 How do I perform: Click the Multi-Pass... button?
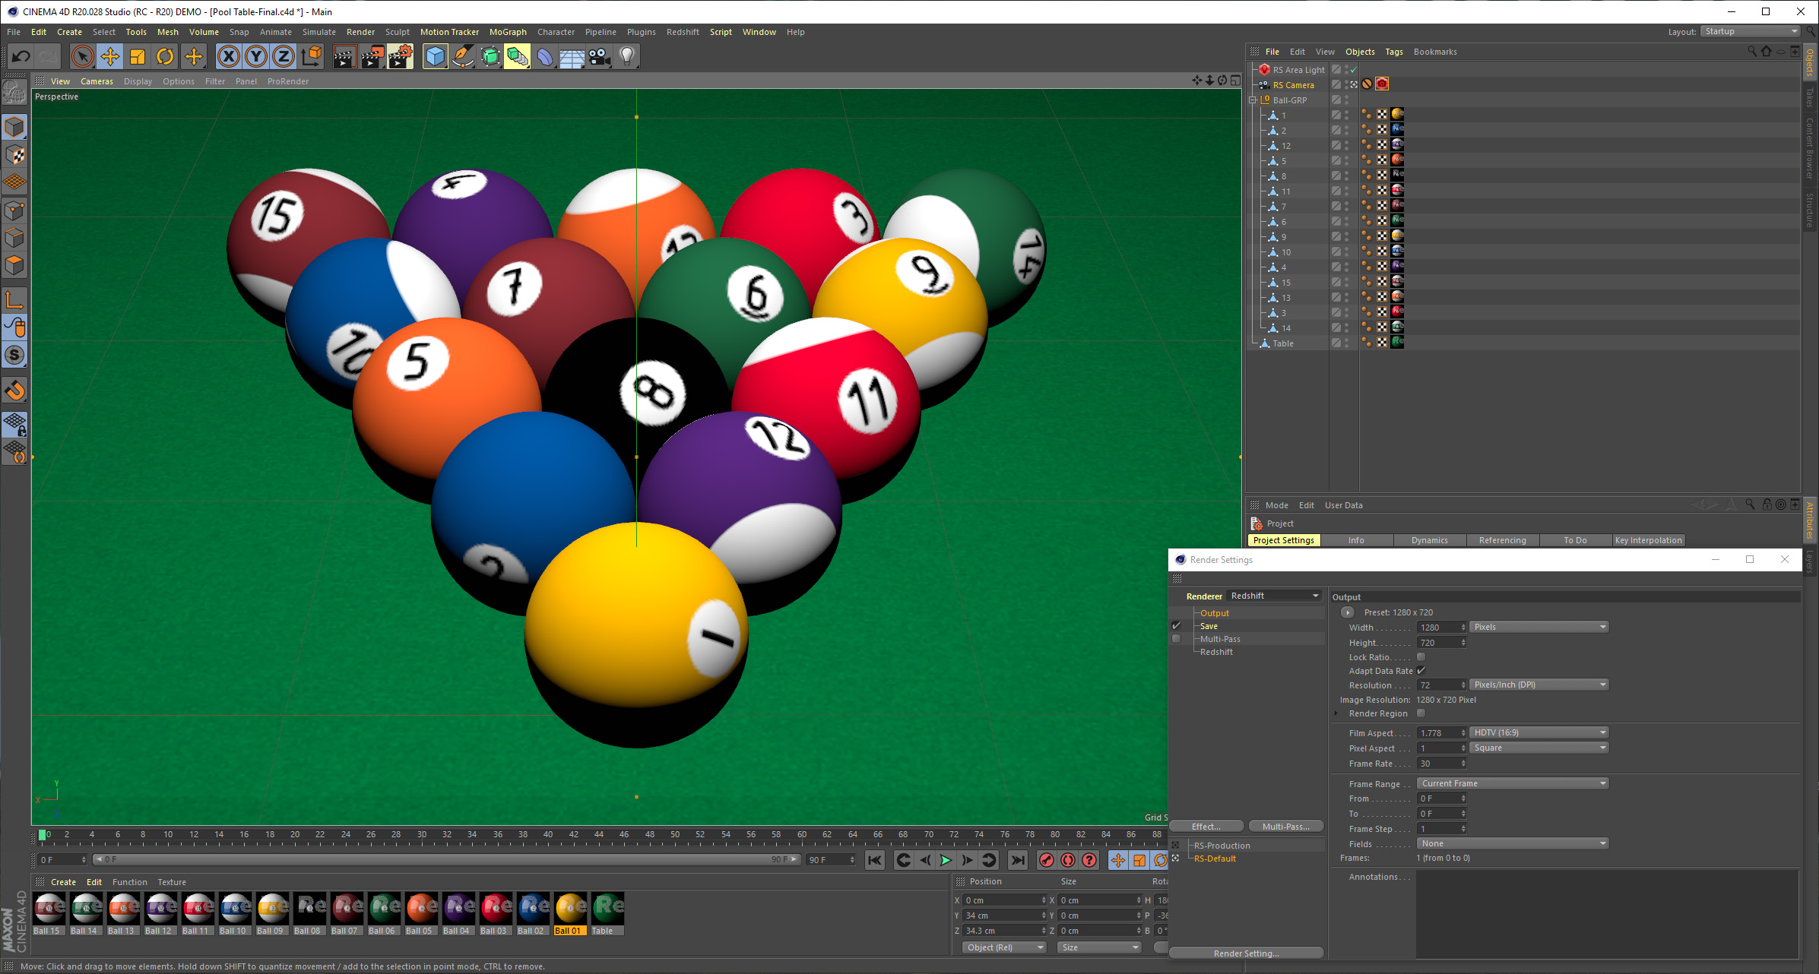1286,827
